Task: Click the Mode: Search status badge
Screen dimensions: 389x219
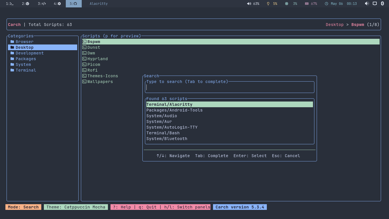Action: click(23, 207)
